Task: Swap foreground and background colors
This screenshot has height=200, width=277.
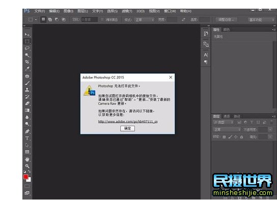Action: tap(30, 172)
